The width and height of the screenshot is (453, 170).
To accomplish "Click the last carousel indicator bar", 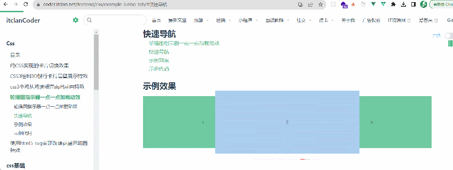I will 317,160.
